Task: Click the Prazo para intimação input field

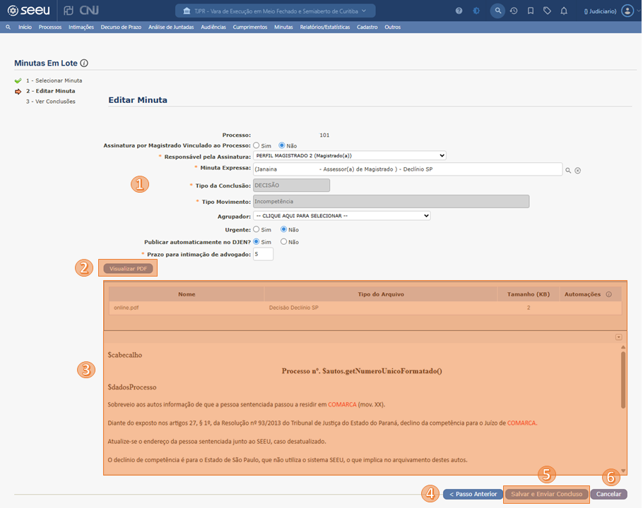Action: click(x=263, y=254)
